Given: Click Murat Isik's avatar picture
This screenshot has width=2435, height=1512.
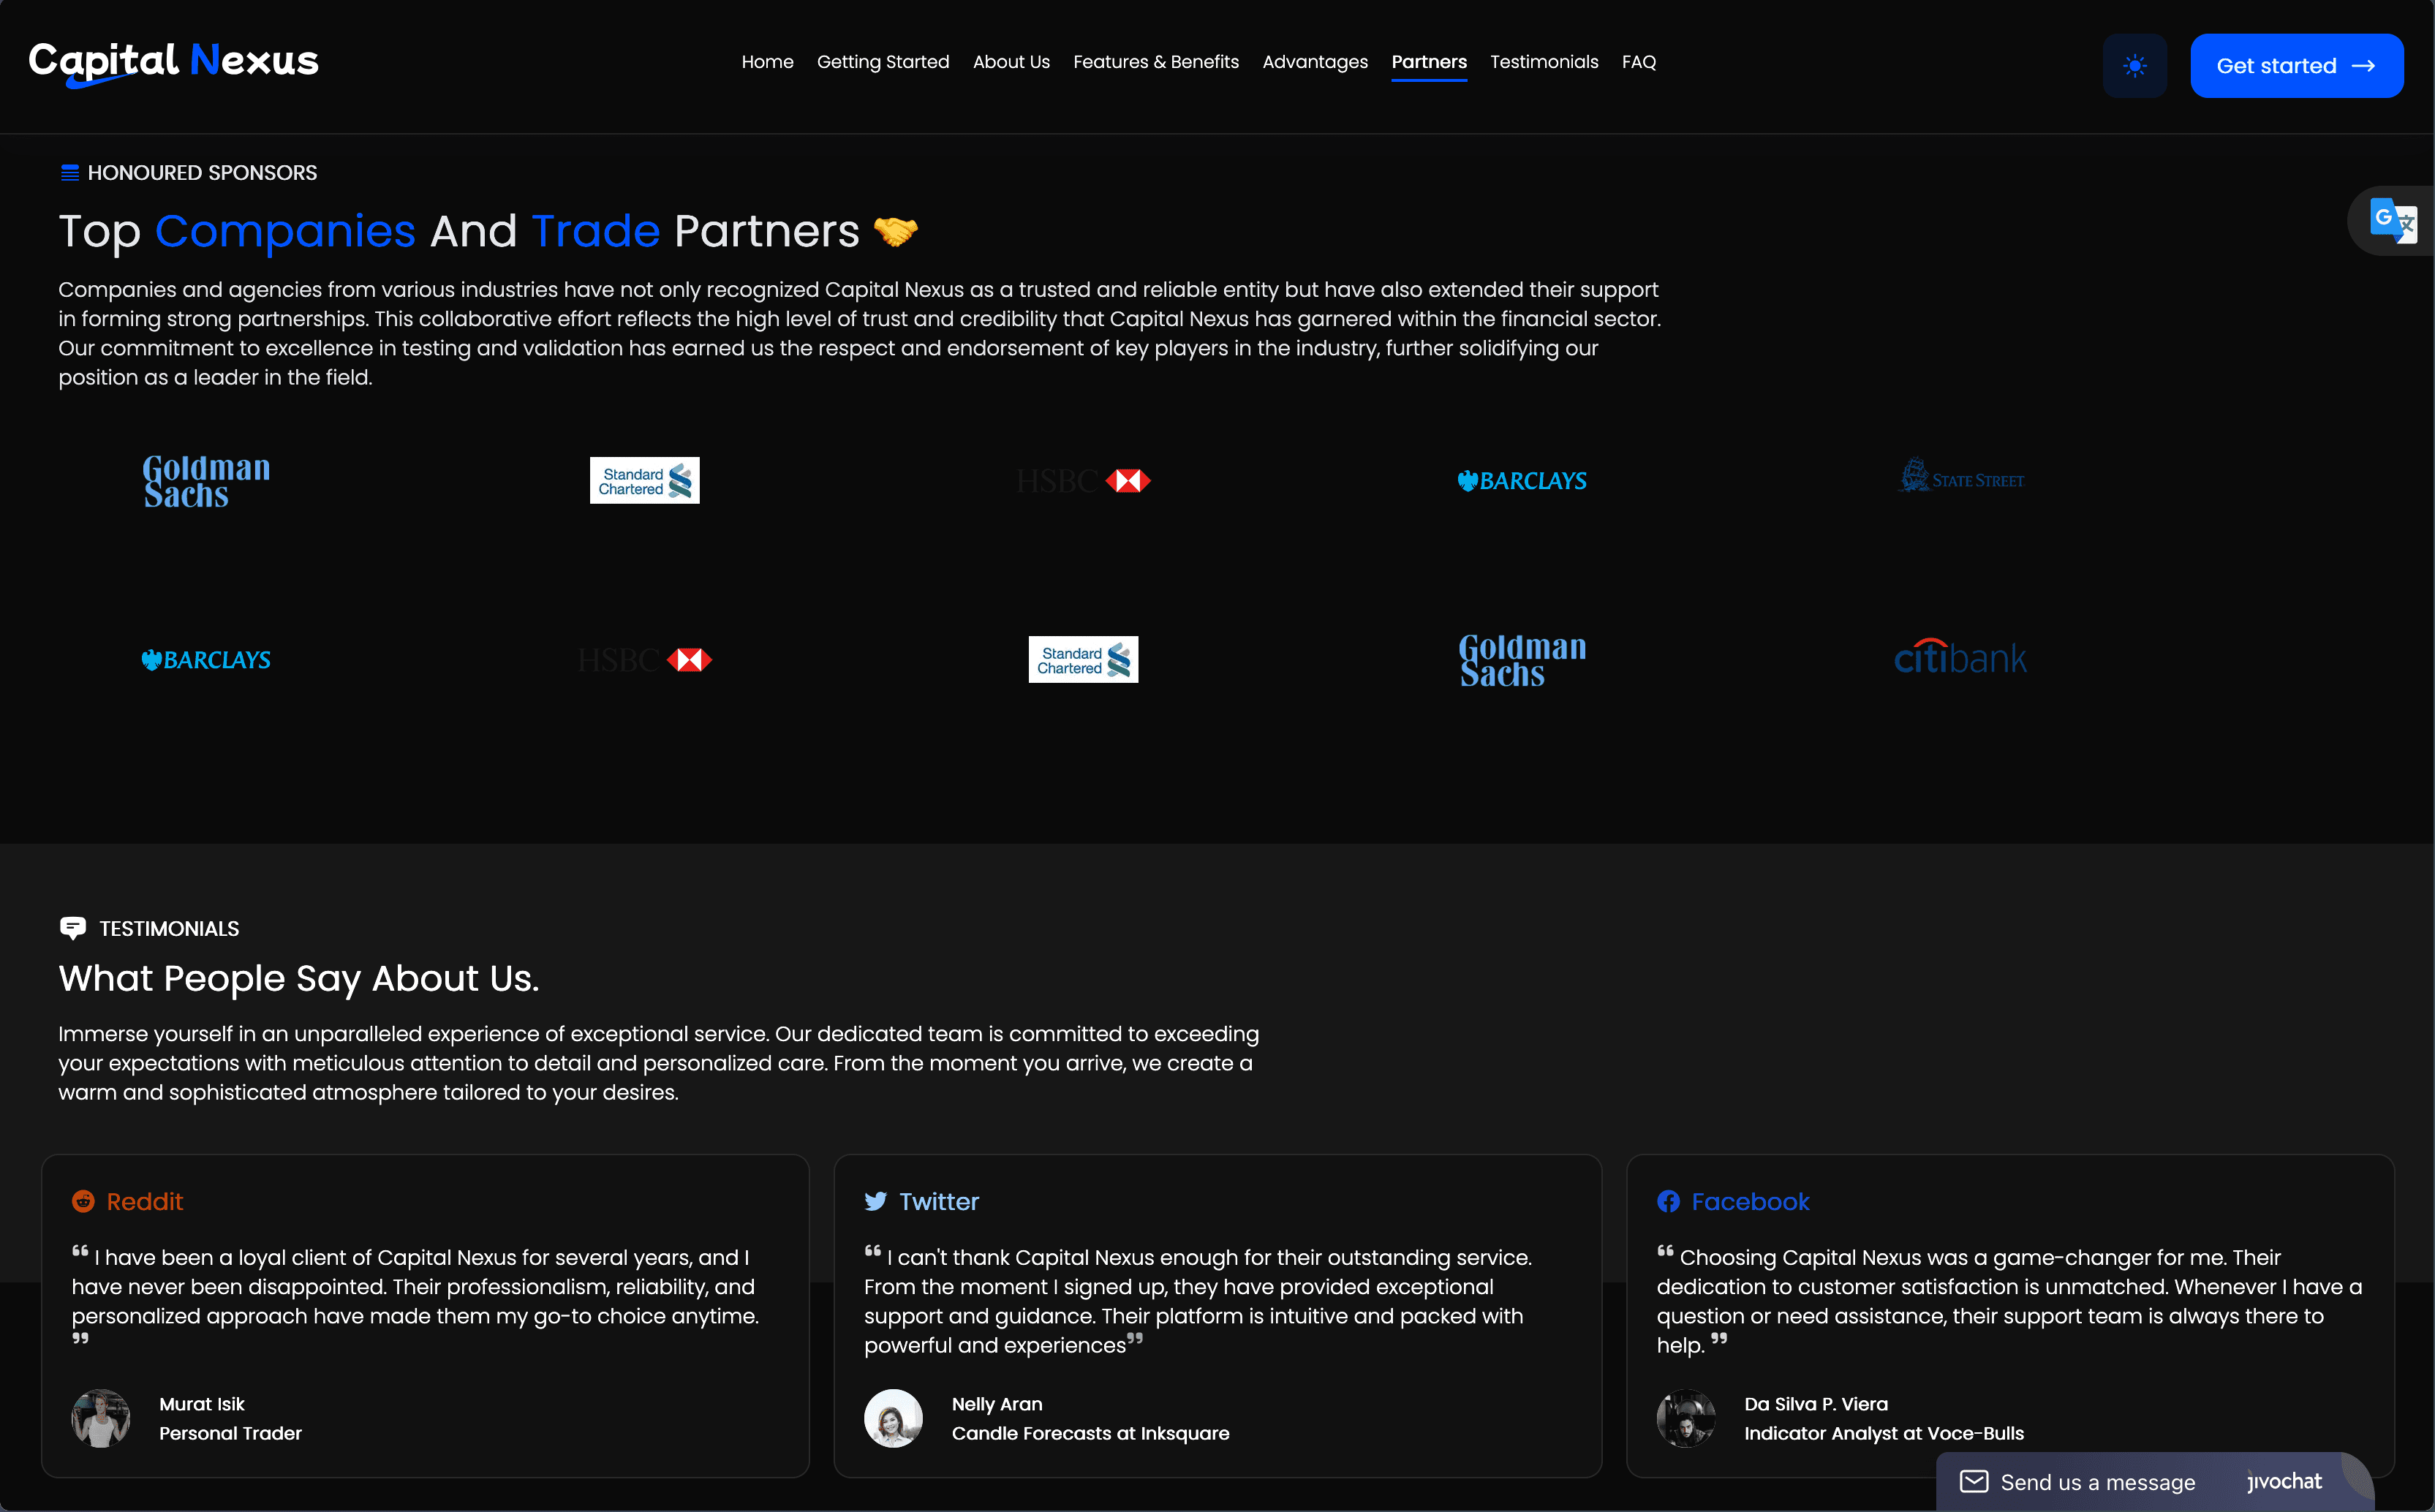Looking at the screenshot, I should coord(101,1418).
